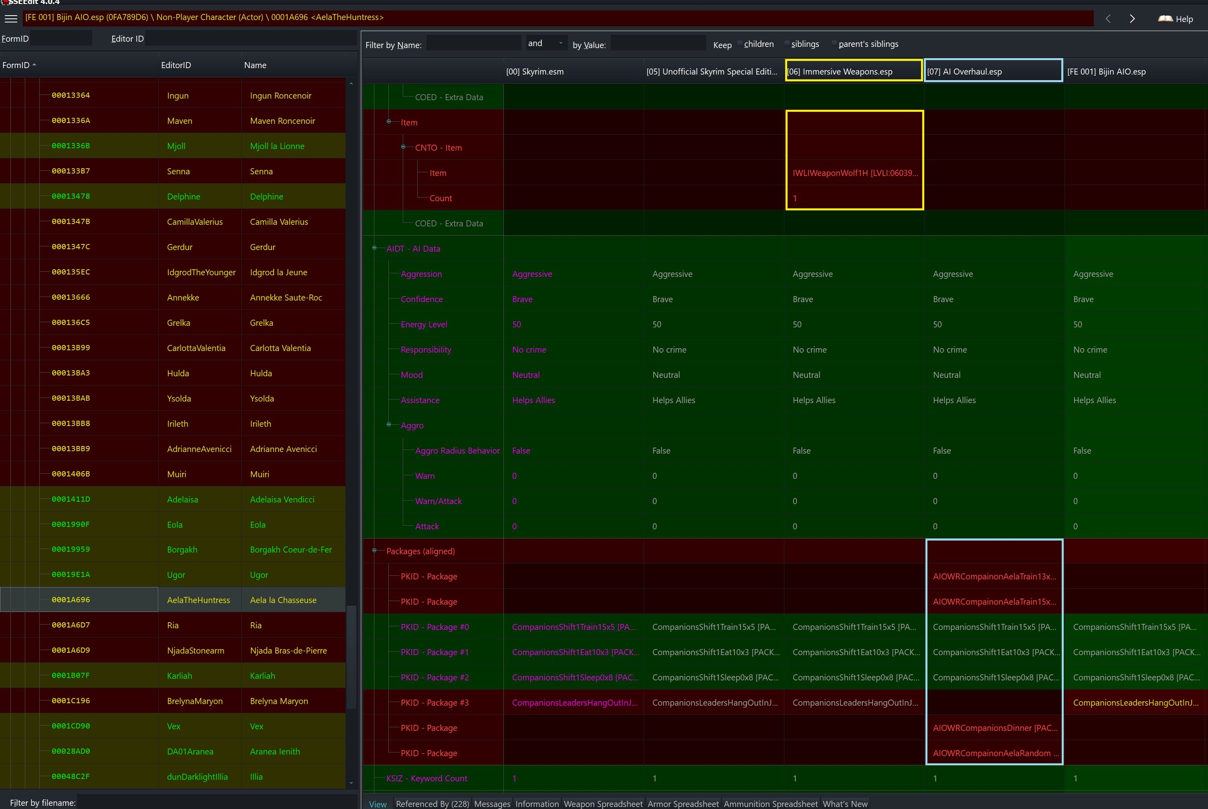Focus the by Value filter field
The width and height of the screenshot is (1208, 809).
point(658,43)
